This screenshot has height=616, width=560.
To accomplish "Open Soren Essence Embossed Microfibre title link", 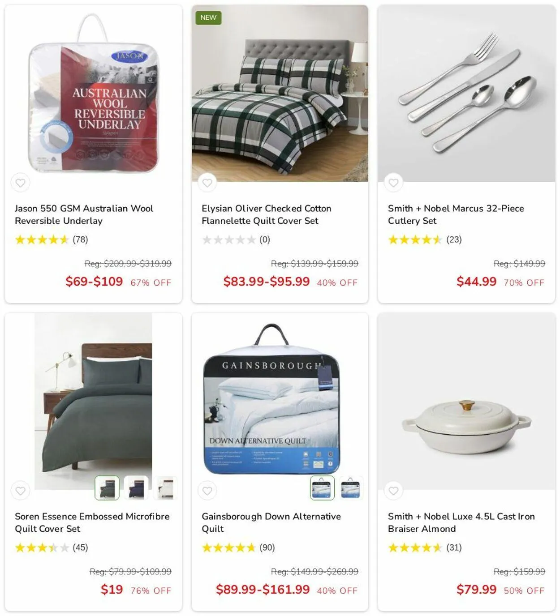I will pos(92,522).
